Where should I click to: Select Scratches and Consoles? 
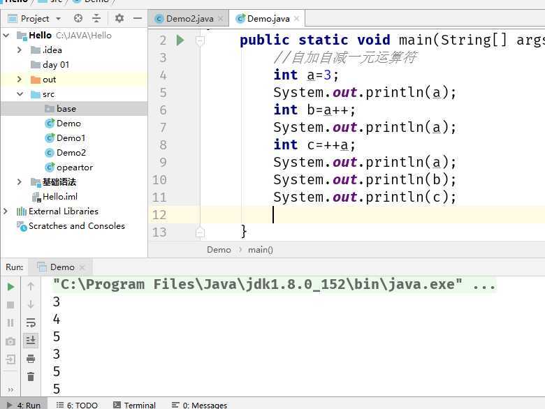click(x=71, y=226)
